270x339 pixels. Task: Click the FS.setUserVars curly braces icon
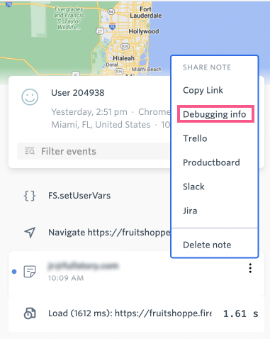[30, 196]
